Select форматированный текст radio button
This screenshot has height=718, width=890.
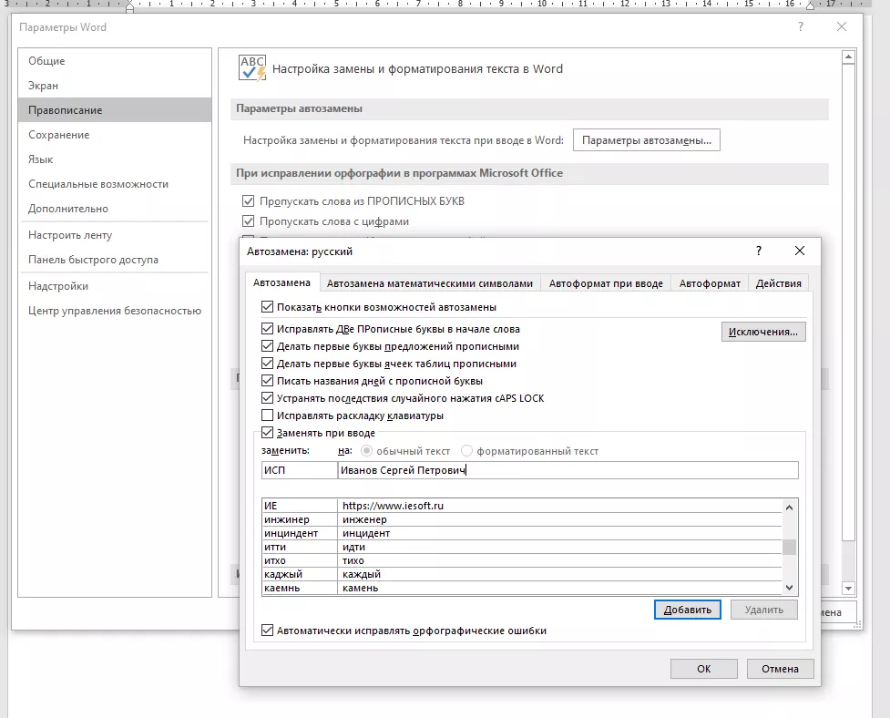466,451
